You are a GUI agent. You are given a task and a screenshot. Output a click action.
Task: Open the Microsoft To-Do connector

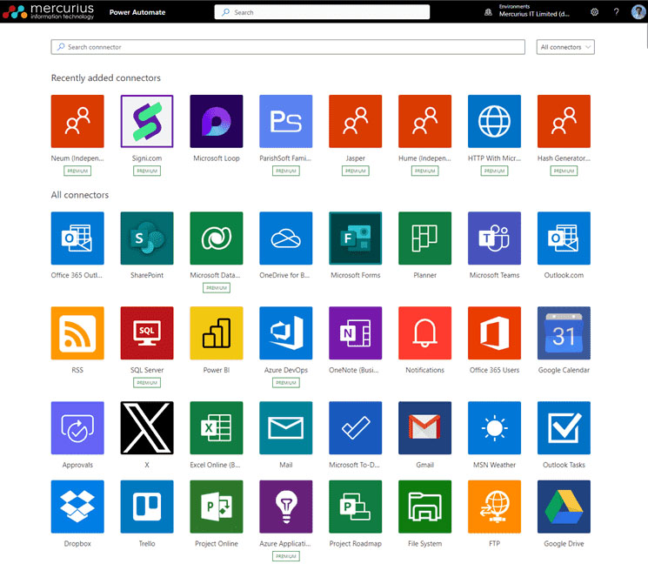click(355, 428)
